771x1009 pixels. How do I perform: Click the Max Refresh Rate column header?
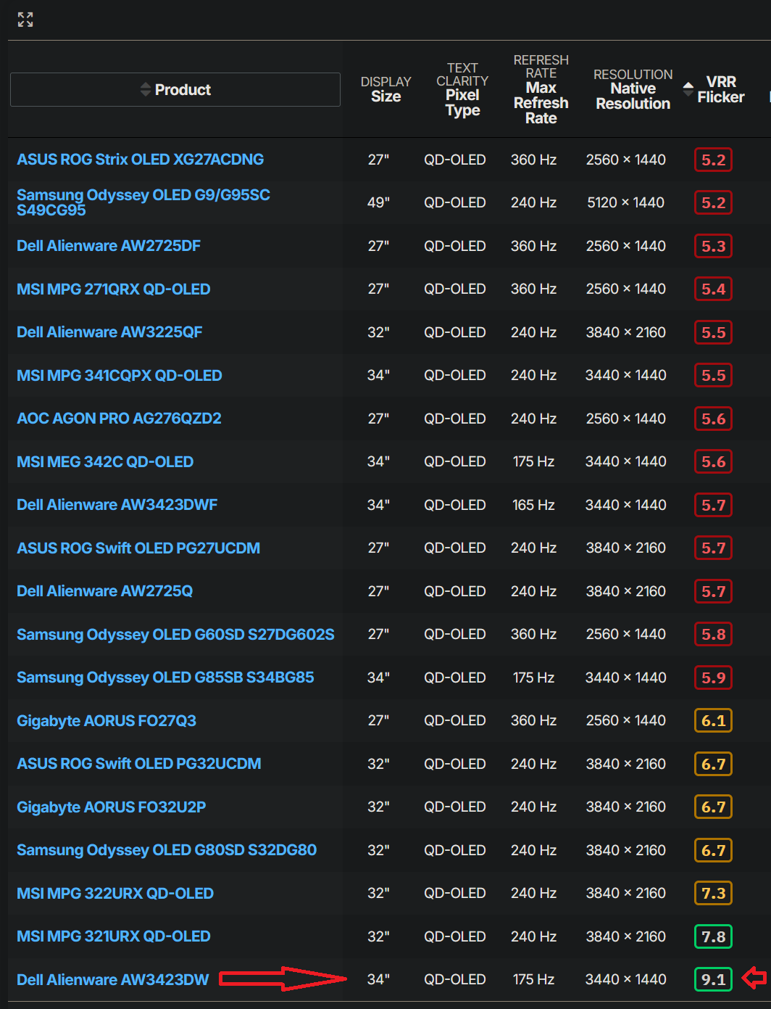[x=541, y=89]
